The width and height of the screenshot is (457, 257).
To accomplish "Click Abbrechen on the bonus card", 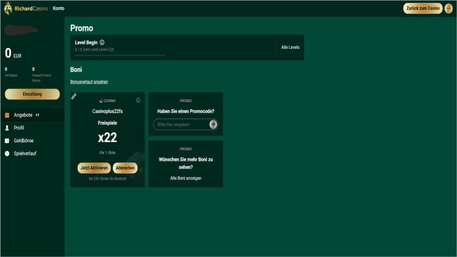I will 125,168.
